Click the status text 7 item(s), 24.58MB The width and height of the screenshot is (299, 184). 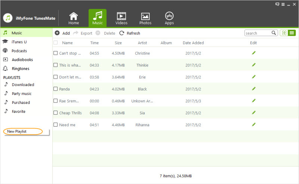coord(176,176)
